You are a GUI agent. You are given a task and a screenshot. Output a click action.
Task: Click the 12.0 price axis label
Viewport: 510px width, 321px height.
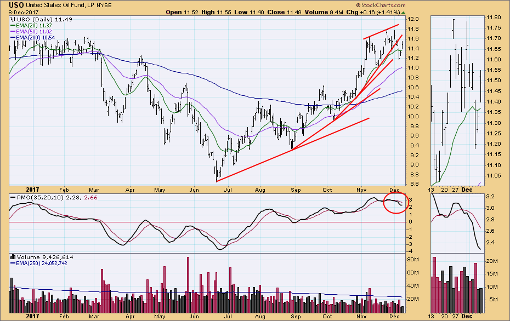coord(413,19)
